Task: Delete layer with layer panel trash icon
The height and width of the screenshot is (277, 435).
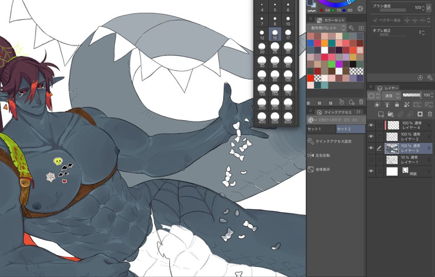Action: tap(430, 114)
